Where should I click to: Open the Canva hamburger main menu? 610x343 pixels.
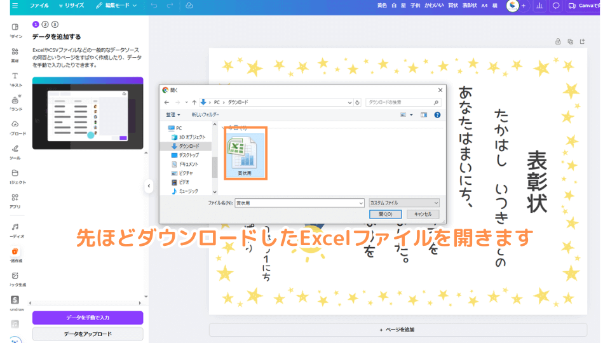(x=15, y=6)
